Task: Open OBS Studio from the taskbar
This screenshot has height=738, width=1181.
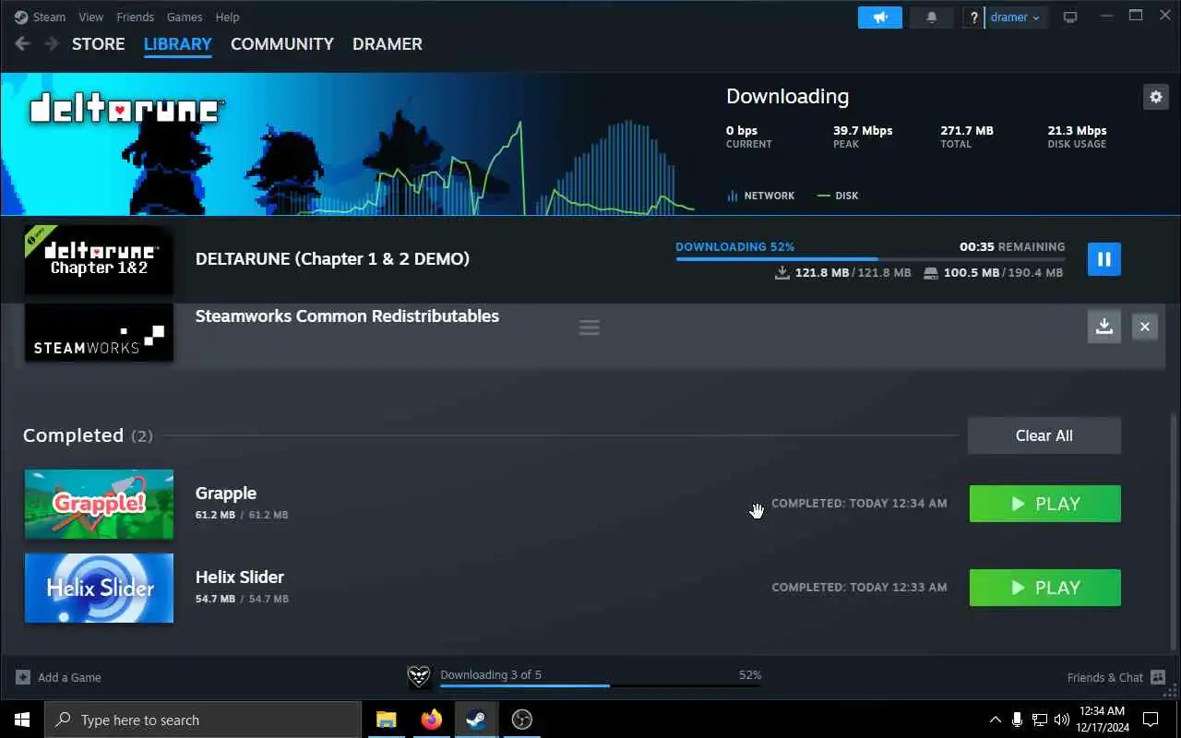Action: 521,720
